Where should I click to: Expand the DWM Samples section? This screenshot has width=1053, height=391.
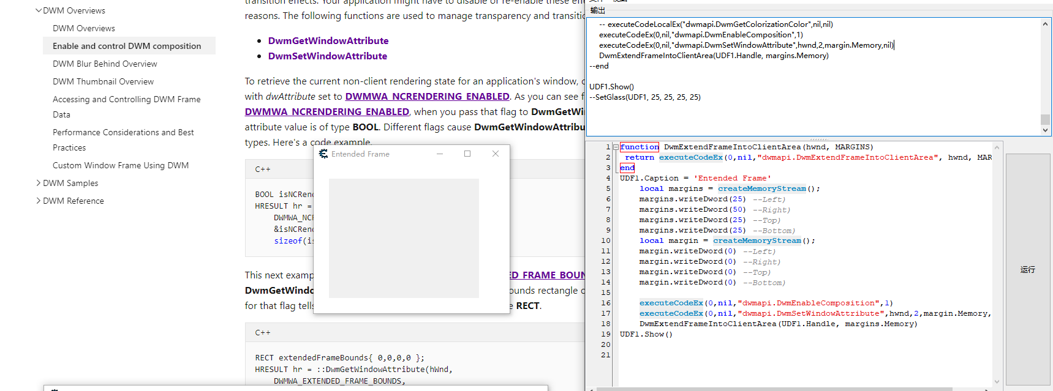click(39, 183)
